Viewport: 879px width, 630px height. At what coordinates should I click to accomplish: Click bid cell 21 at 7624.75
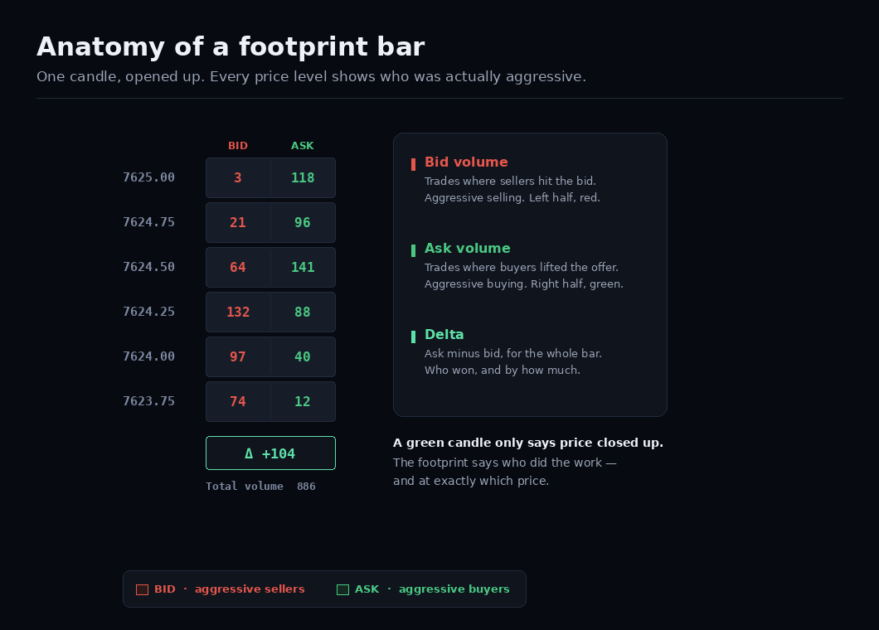[x=238, y=222]
